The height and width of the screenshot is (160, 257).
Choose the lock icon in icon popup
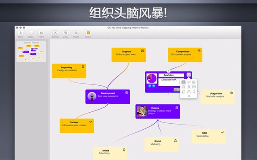click(189, 92)
